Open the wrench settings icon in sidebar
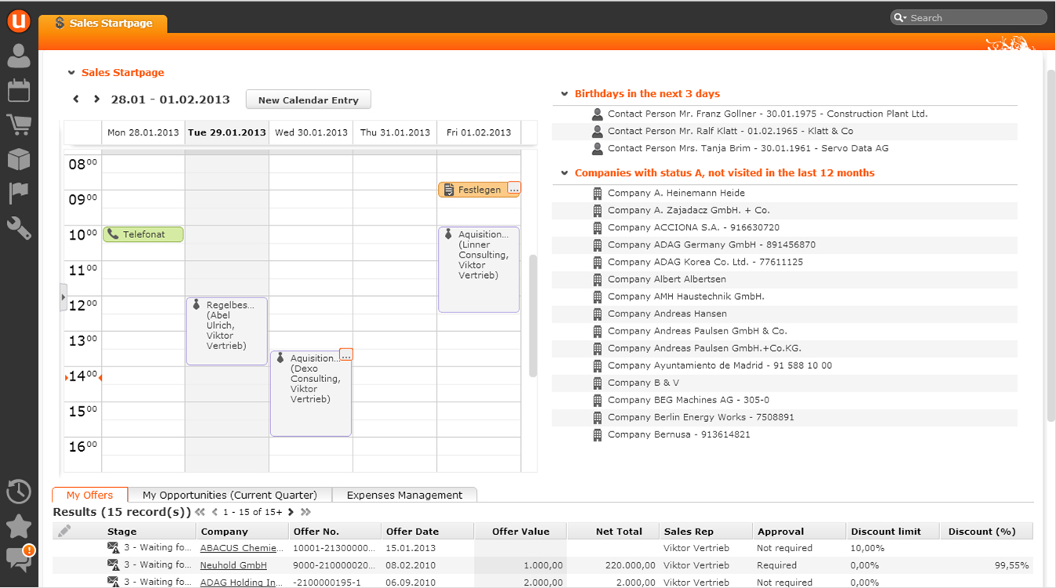The image size is (1056, 588). (19, 228)
